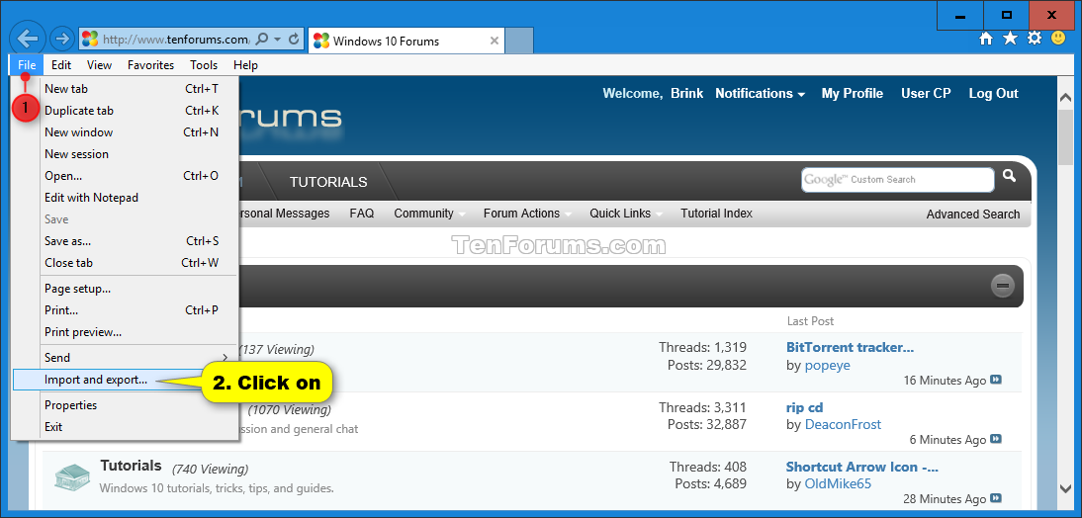Open the Tutorials forum link
The height and width of the screenshot is (518, 1082).
coord(132,466)
